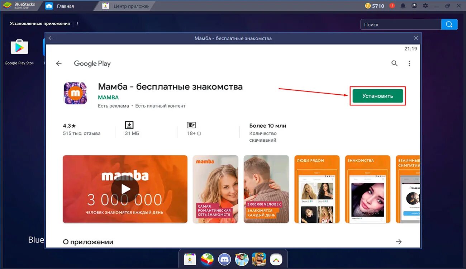
Task: Open the Люди рядом screenshot
Action: click(317, 189)
